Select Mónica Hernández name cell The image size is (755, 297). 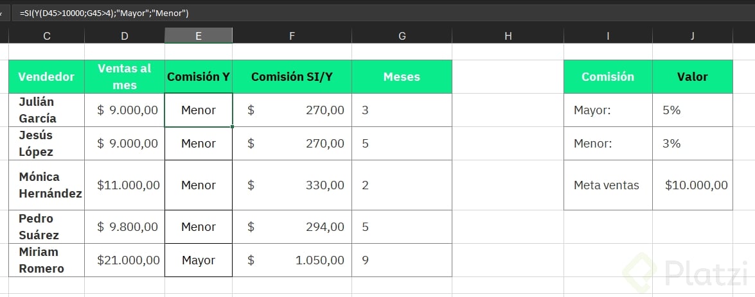pos(47,185)
